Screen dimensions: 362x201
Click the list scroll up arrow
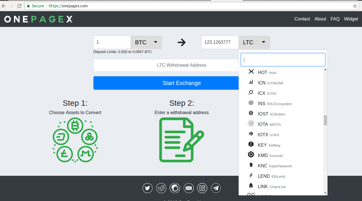[325, 69]
